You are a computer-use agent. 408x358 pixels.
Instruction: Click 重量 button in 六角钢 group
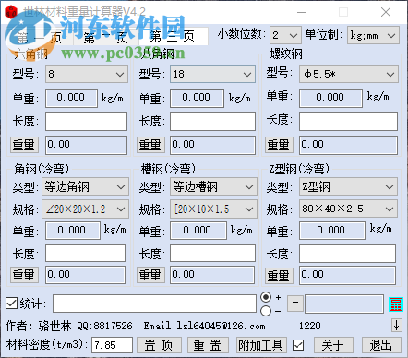click(24, 145)
